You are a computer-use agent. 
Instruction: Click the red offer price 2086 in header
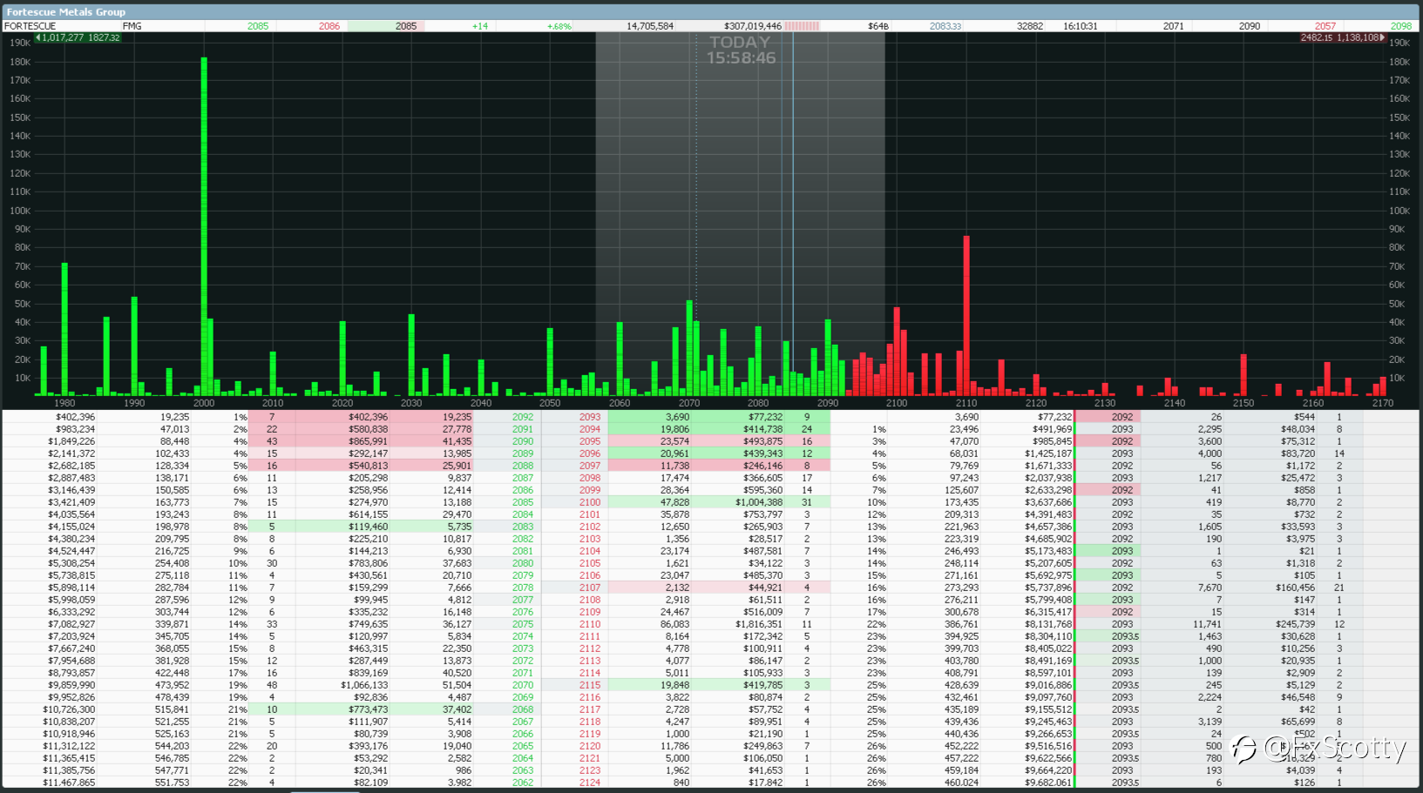pyautogui.click(x=329, y=26)
